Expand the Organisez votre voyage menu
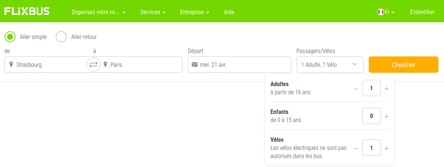The height and width of the screenshot is (167, 444). [99, 12]
